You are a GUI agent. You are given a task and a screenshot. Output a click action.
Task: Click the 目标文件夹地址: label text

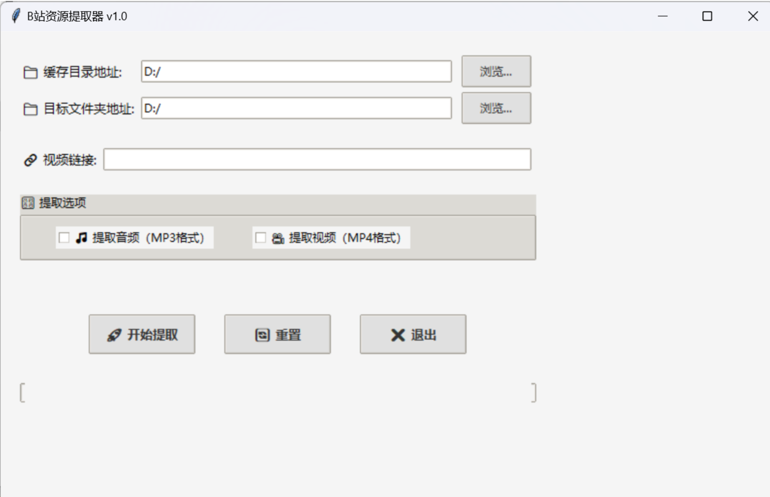pyautogui.click(x=89, y=109)
